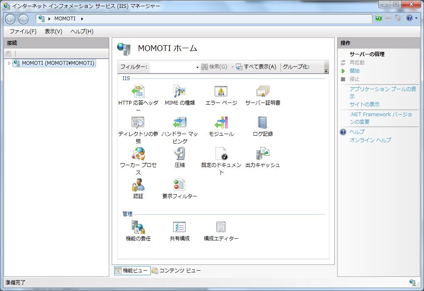Open 圧縮 feature icon
Image resolution: width=424 pixels, height=291 pixels.
[x=179, y=154]
